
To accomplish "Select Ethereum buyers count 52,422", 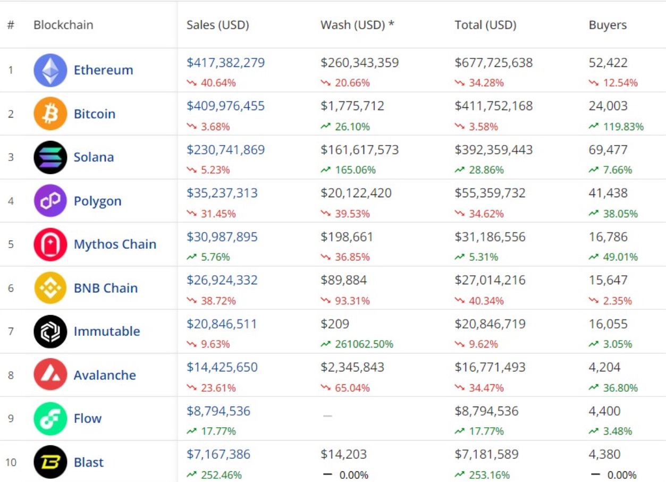I will (x=608, y=63).
